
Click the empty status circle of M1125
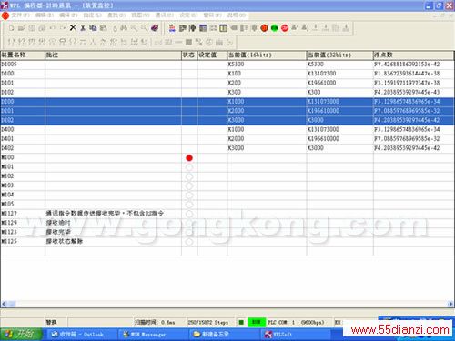coord(189,242)
